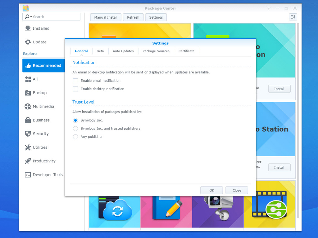
Task: Show All packages category
Action: [31, 79]
